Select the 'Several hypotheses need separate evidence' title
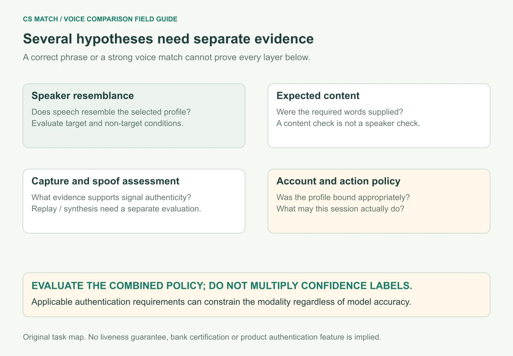The height and width of the screenshot is (356, 513). (168, 39)
